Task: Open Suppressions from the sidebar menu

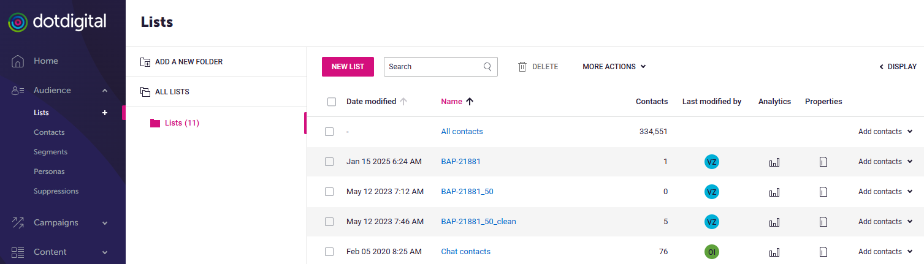Action: [56, 191]
